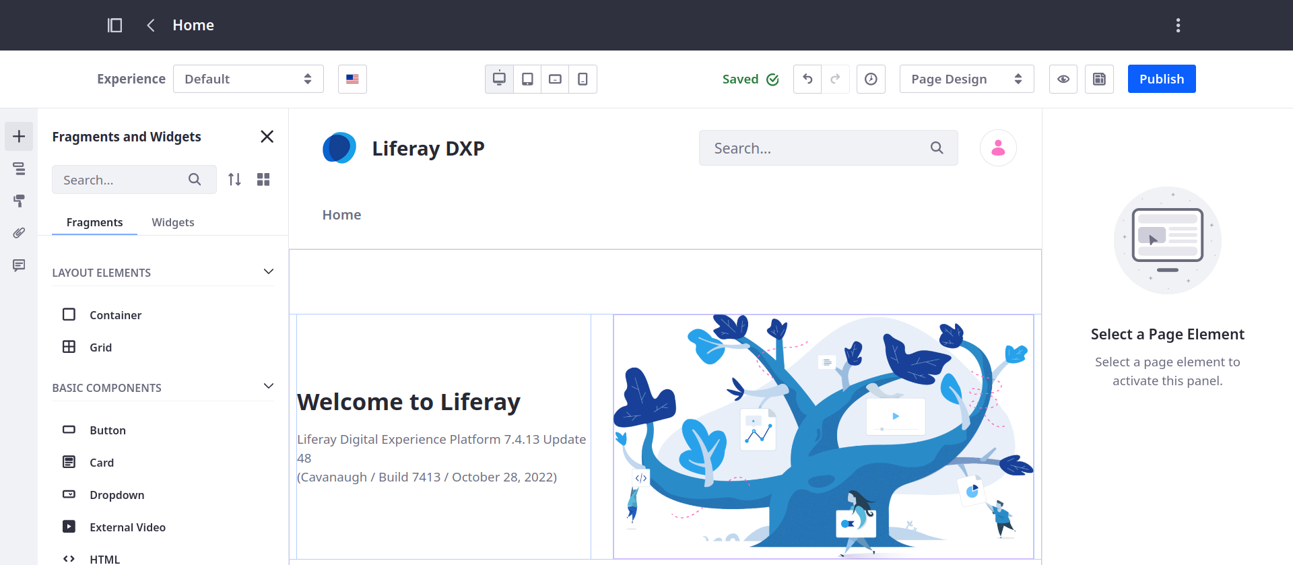Collapse the Layout Elements section
Viewport: 1293px width, 565px height.
pos(163,272)
